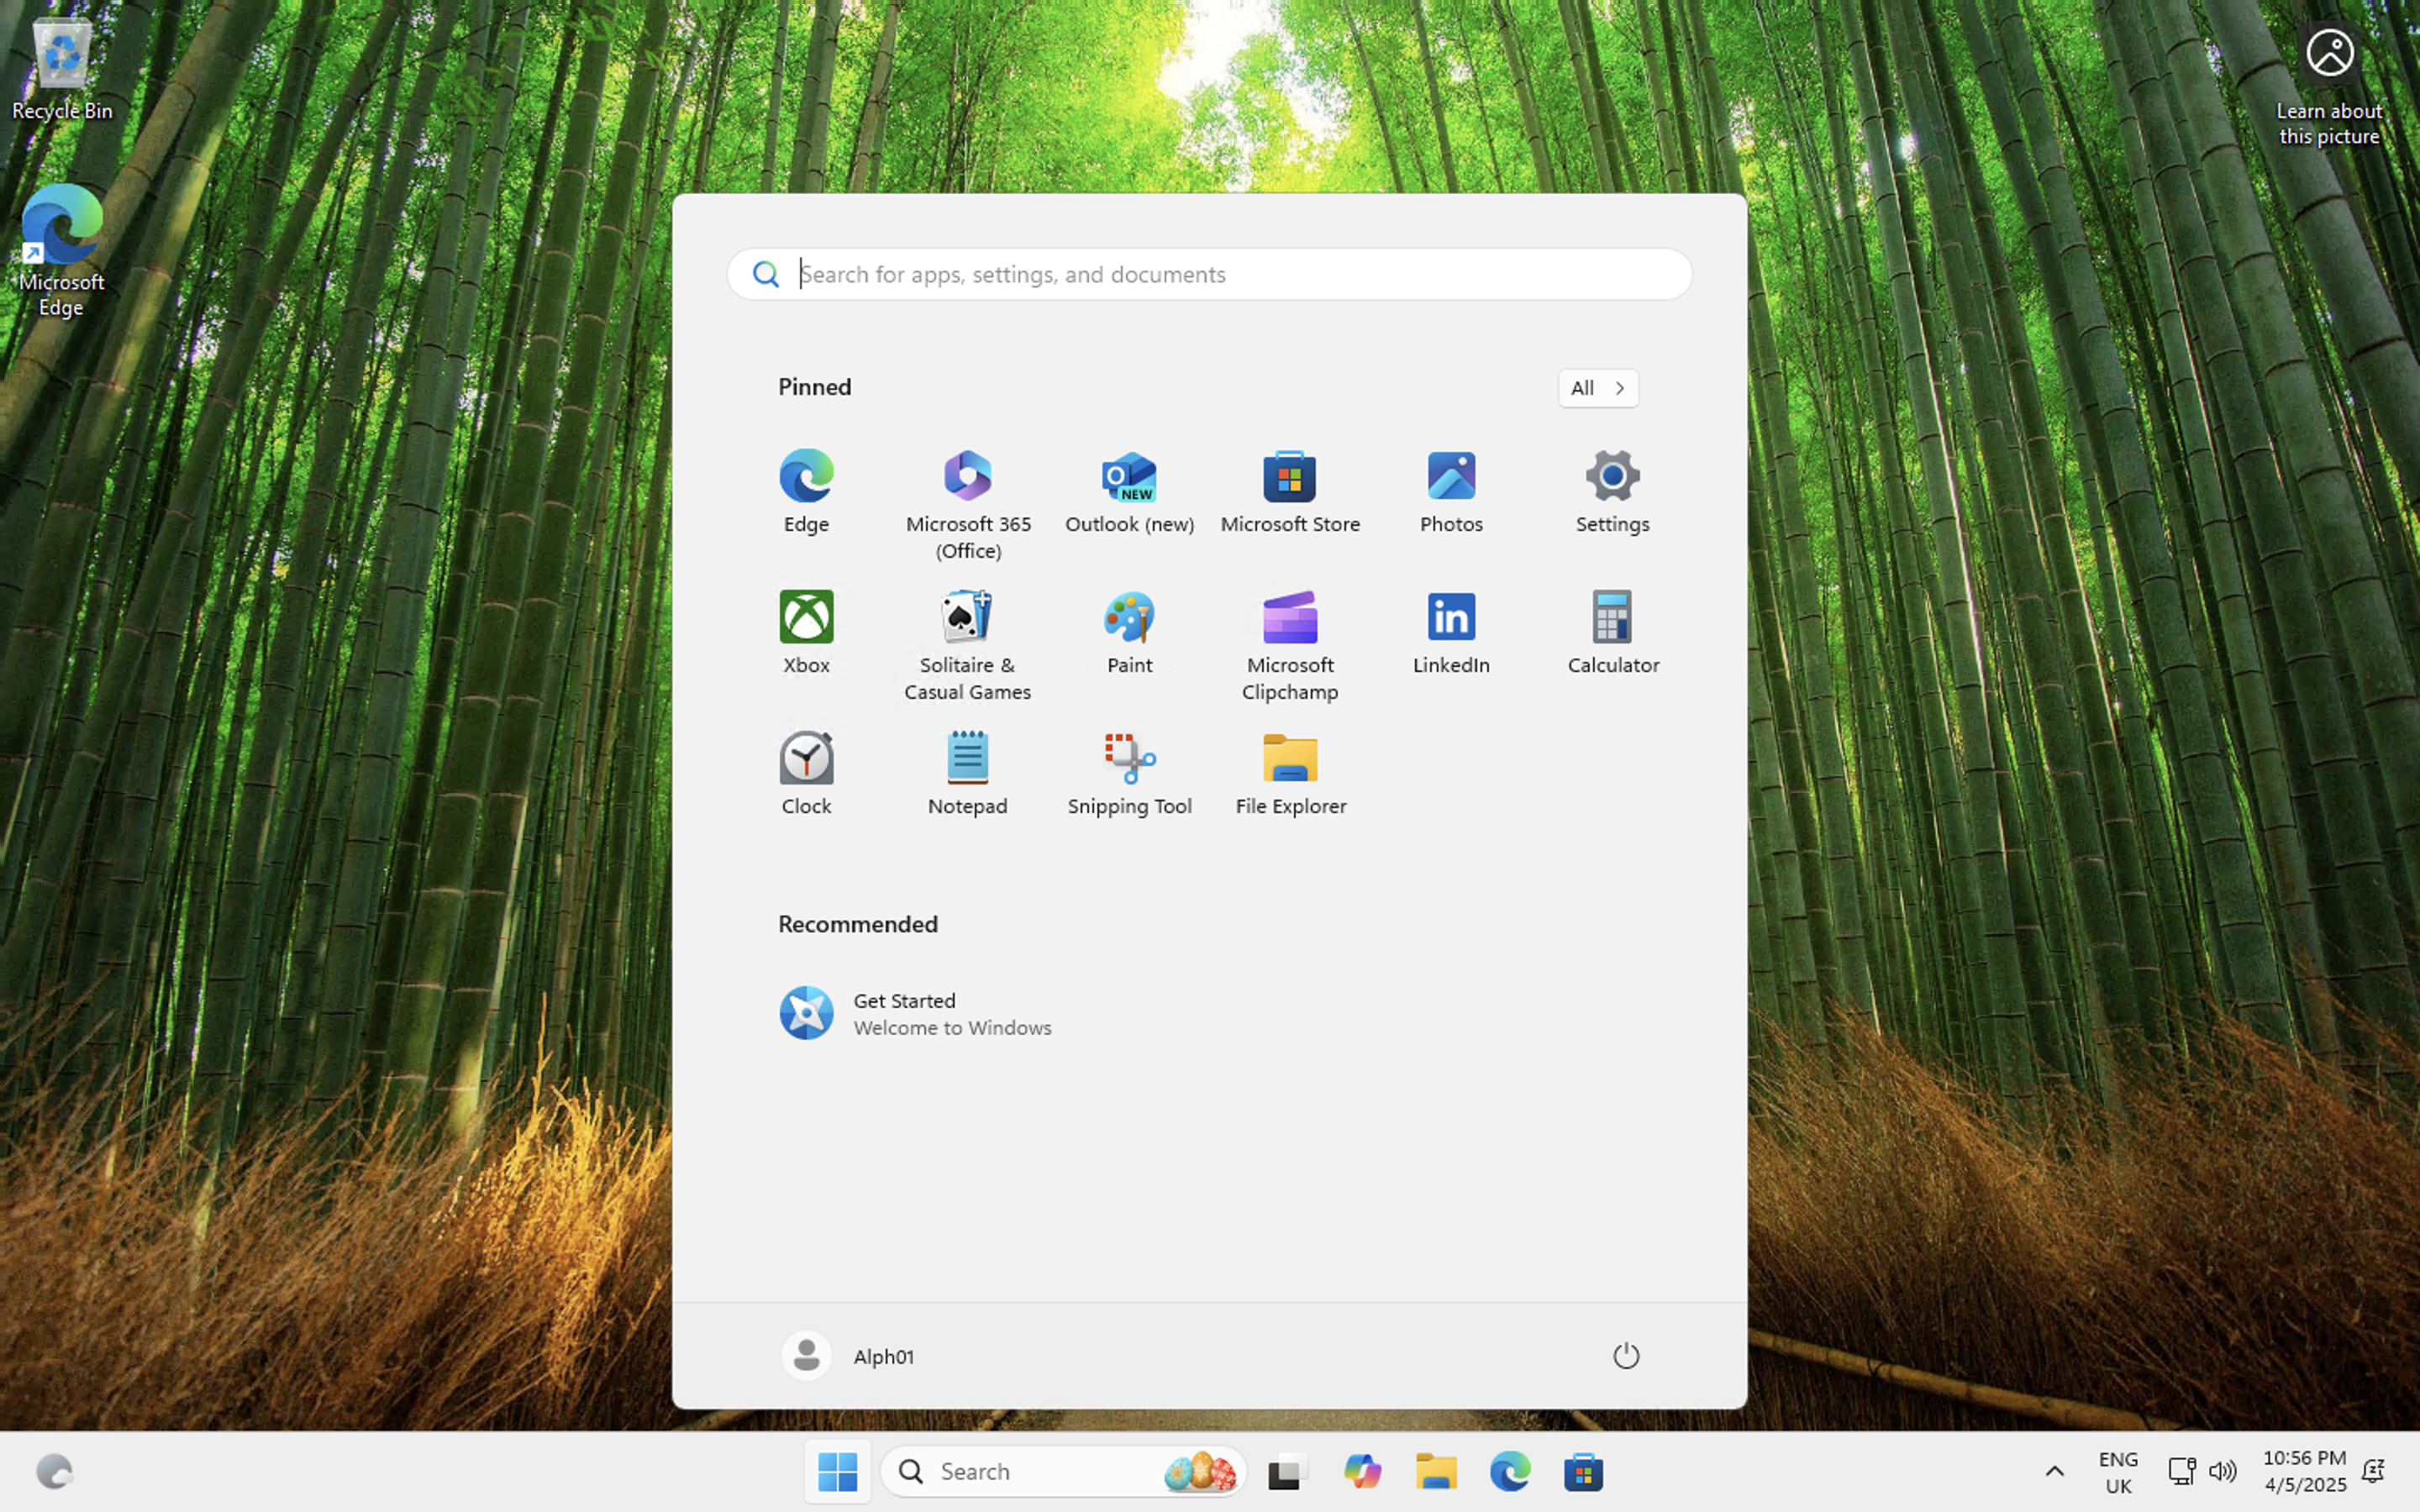This screenshot has width=2420, height=1512.
Task: Open Outlook (new) pinned app
Action: coord(1129,492)
